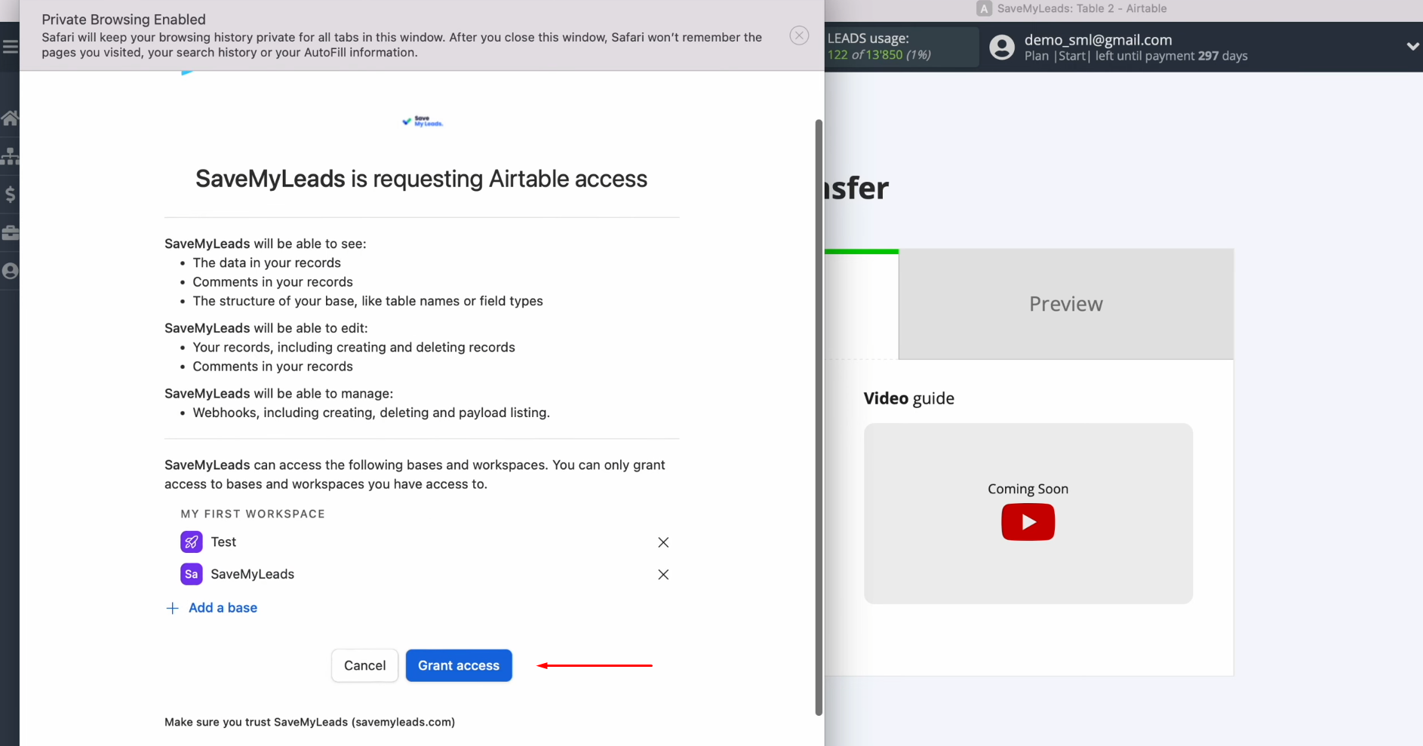Click the Coming Soon video thumbnail
The height and width of the screenshot is (746, 1423).
pyautogui.click(x=1028, y=513)
